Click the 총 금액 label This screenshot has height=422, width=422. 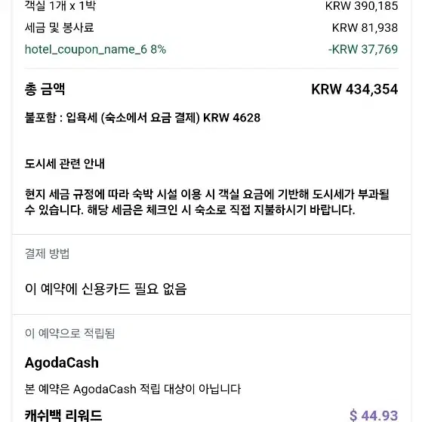[x=45, y=89]
